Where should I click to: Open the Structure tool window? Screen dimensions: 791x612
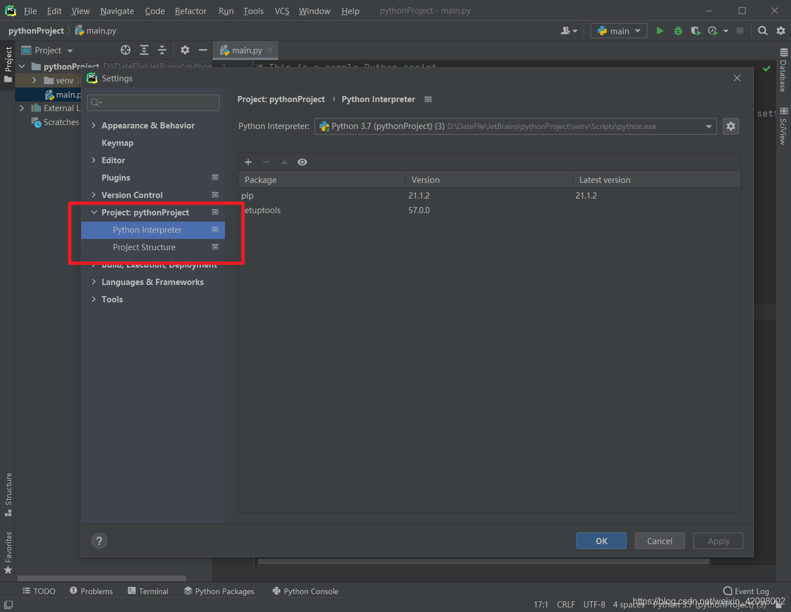click(x=8, y=494)
